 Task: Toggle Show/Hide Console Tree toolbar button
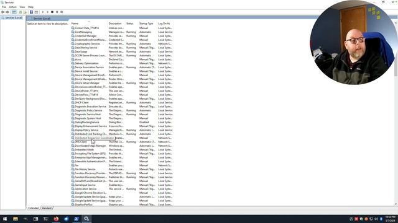[14, 12]
